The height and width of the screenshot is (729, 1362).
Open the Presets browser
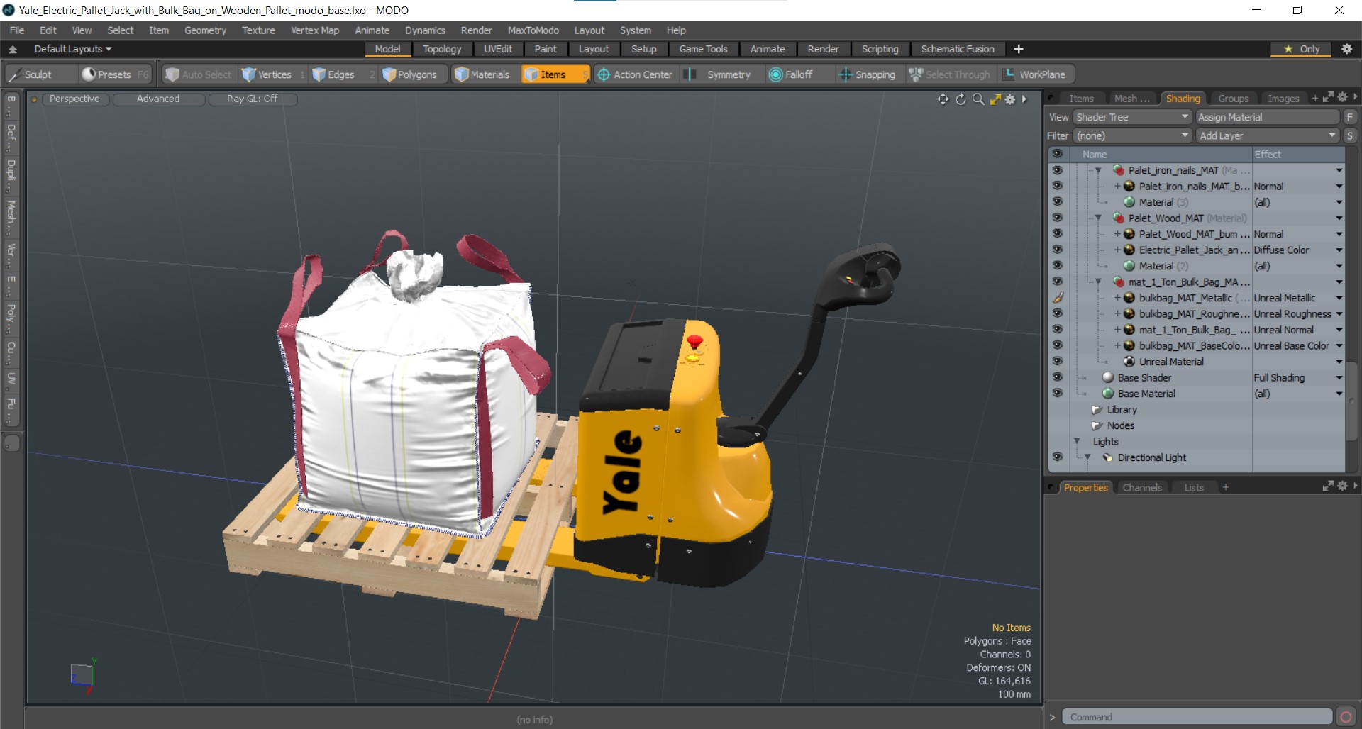[115, 74]
